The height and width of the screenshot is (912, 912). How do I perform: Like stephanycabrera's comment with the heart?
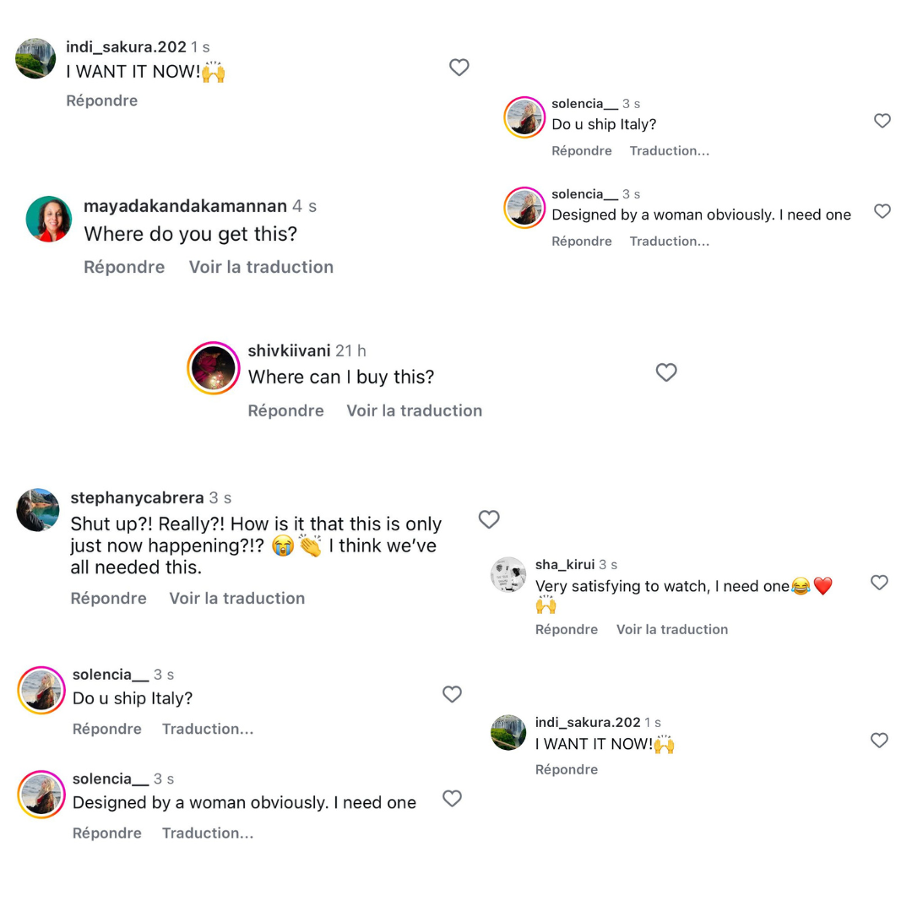click(489, 519)
